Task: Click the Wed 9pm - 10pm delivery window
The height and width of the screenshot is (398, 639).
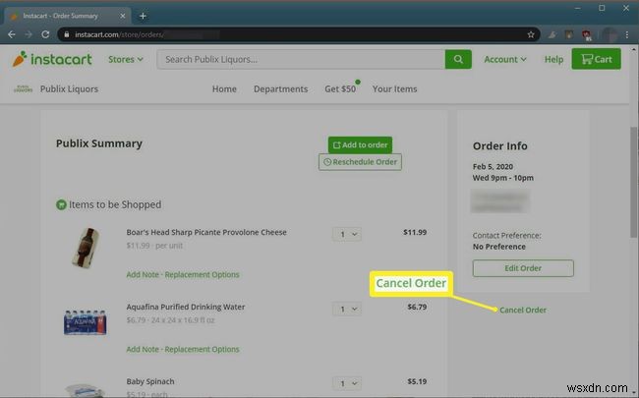Action: tap(503, 178)
